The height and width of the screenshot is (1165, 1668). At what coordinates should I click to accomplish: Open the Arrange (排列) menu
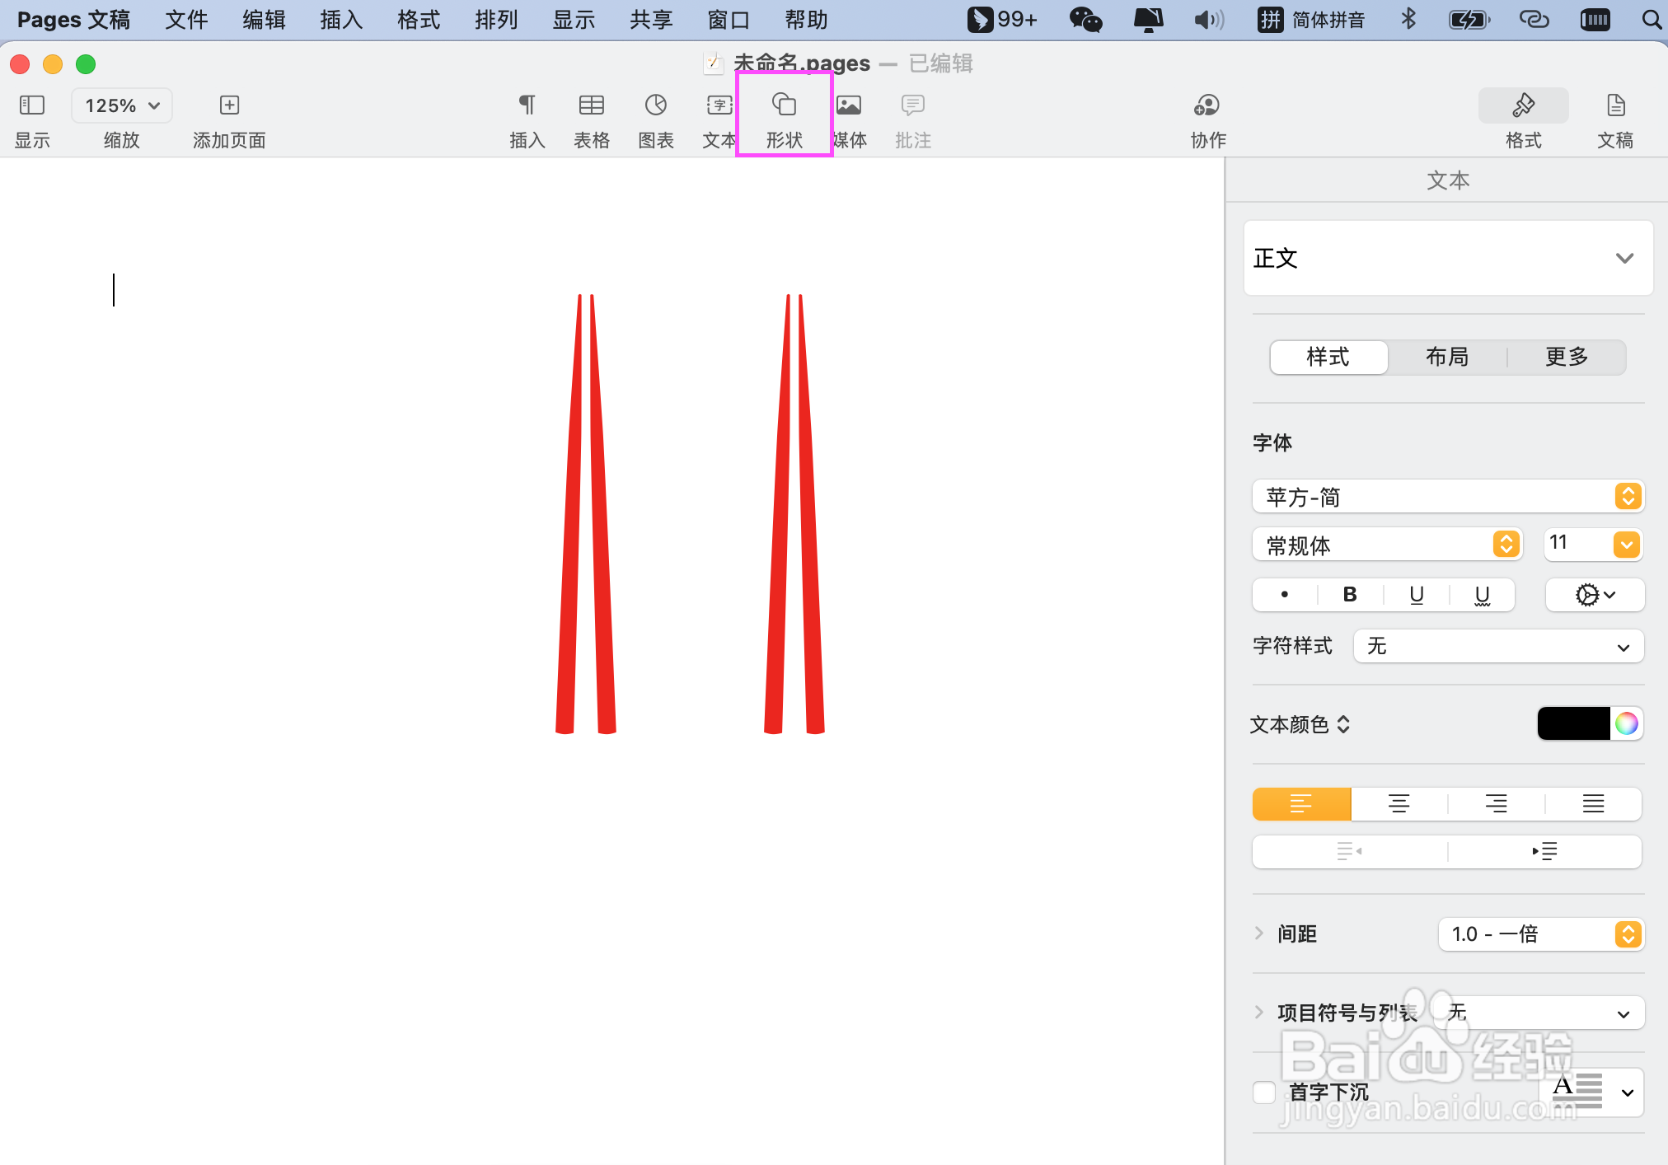(496, 20)
